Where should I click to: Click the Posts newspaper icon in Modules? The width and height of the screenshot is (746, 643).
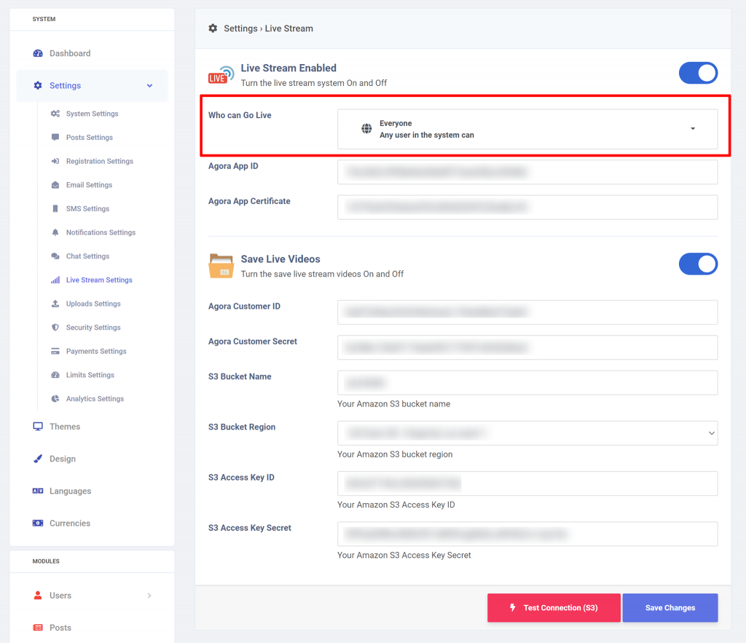(38, 628)
